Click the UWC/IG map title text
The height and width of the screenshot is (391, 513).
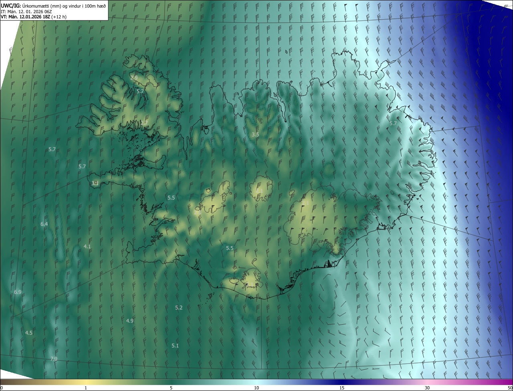click(x=53, y=5)
